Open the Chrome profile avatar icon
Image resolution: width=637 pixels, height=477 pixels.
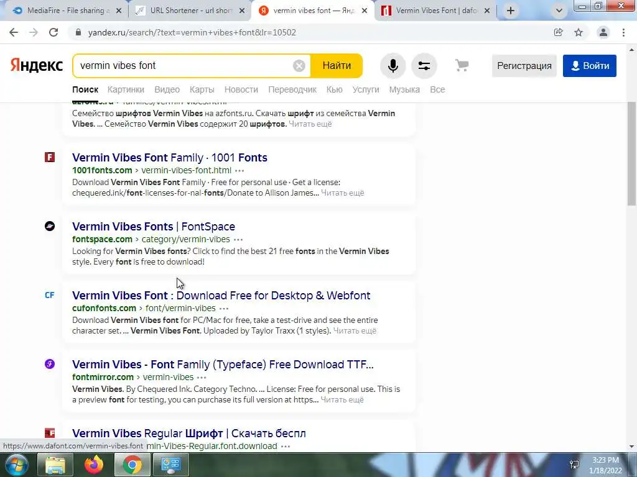[x=603, y=32]
